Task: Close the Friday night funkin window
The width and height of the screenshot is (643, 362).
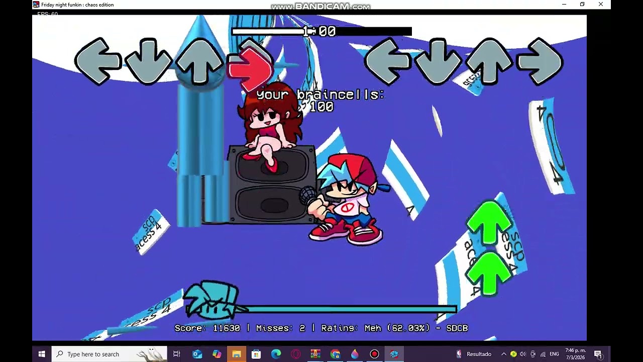Action: click(x=601, y=5)
